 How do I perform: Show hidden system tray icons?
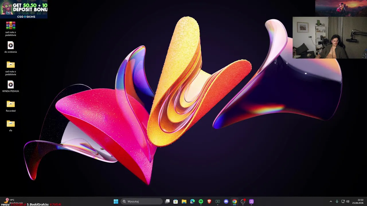331,201
